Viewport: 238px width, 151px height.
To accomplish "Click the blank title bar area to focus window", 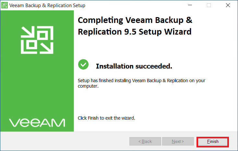I will click(136, 5).
